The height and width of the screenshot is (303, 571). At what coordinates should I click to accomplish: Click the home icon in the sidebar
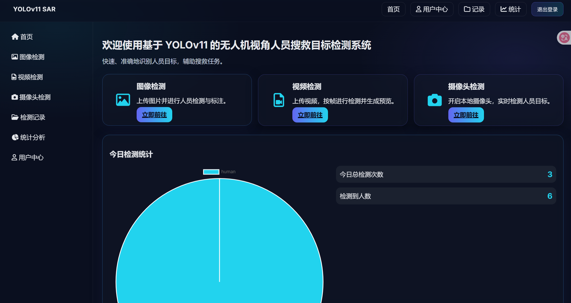tap(15, 37)
